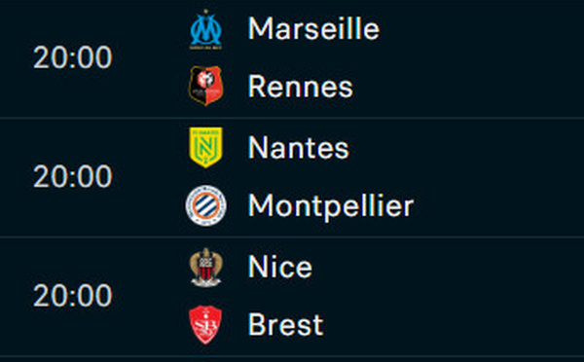Click divider line below the Montpellier fixture
The image size is (584, 362).
pos(292,236)
